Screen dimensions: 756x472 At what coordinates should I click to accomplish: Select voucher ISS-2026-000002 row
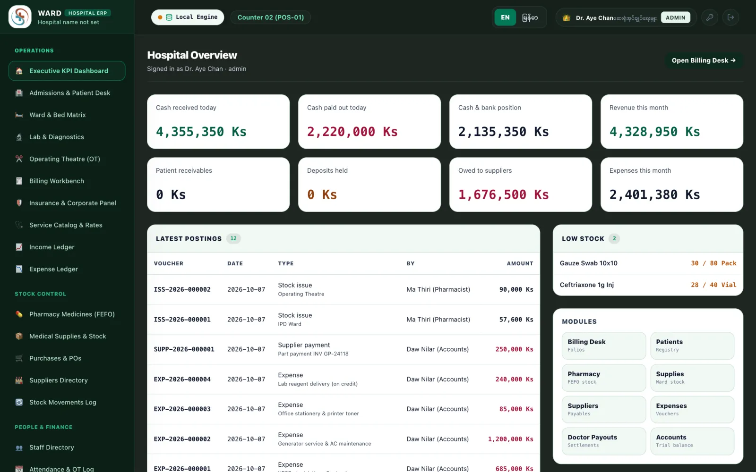[344, 289]
